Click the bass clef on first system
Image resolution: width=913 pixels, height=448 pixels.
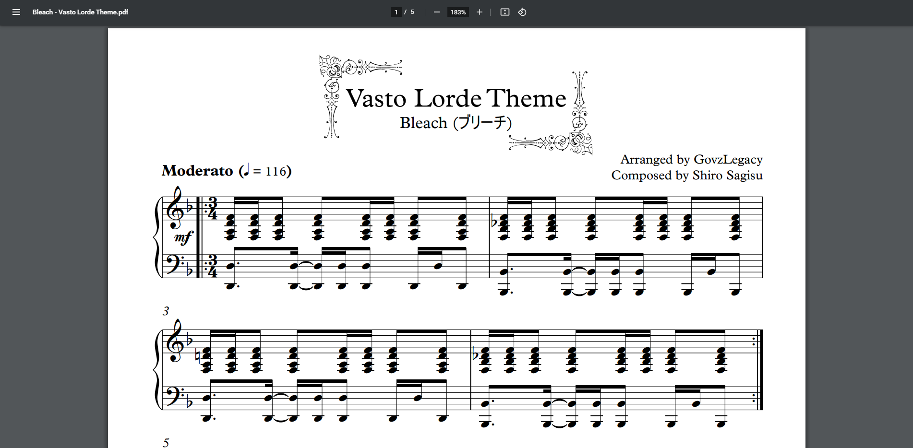click(x=173, y=264)
